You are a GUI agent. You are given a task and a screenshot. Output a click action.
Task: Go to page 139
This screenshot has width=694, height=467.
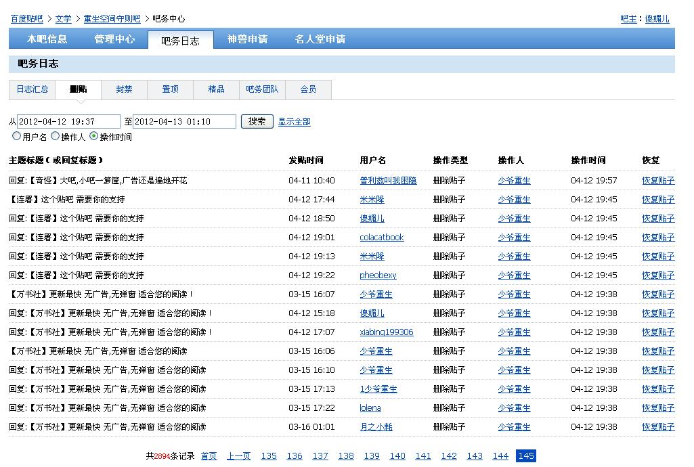pyautogui.click(x=371, y=456)
